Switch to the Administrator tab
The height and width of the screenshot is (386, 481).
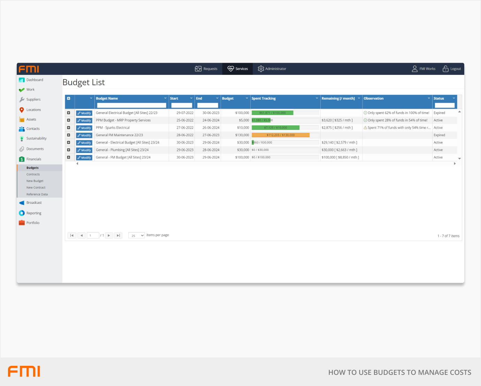tap(272, 69)
